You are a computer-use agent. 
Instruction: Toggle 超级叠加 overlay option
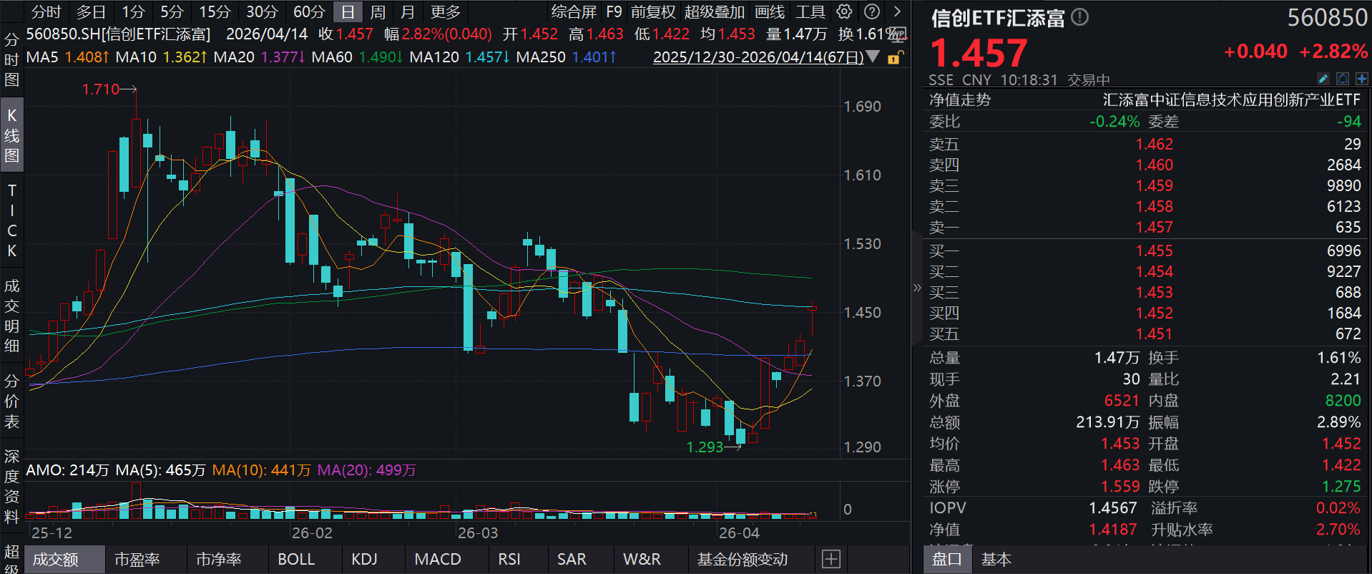coord(714,12)
